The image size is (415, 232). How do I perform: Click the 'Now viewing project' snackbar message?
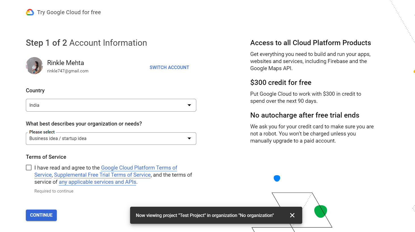(205, 215)
